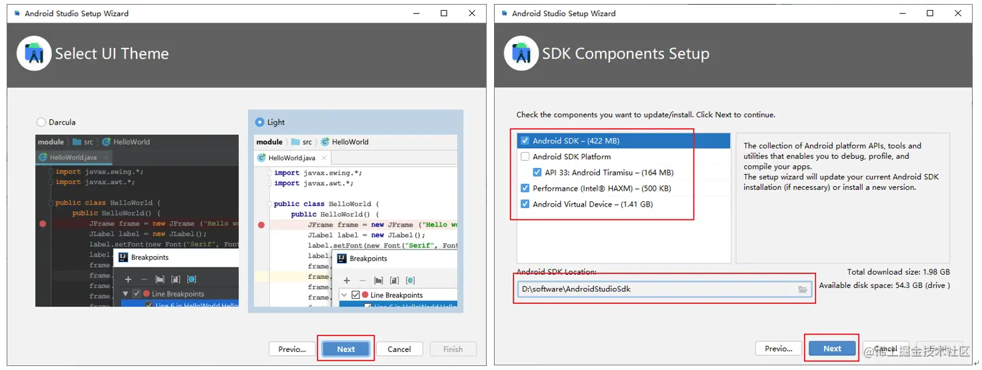Click title bar icon of SDK Components Setup window

click(x=505, y=13)
